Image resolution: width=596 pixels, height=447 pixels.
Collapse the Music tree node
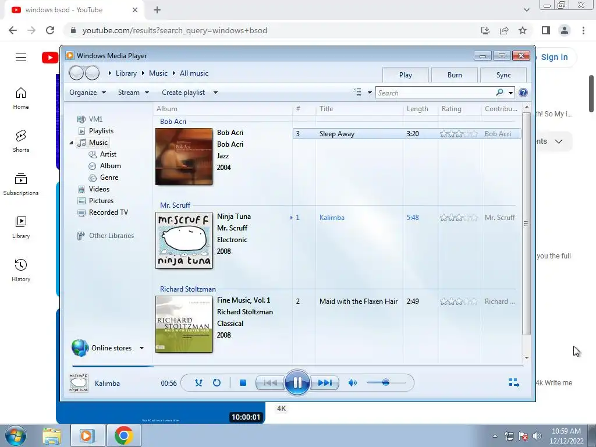(x=71, y=143)
